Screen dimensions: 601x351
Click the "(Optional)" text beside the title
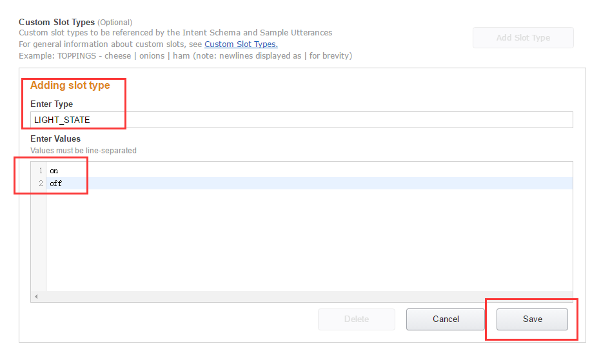coord(115,23)
